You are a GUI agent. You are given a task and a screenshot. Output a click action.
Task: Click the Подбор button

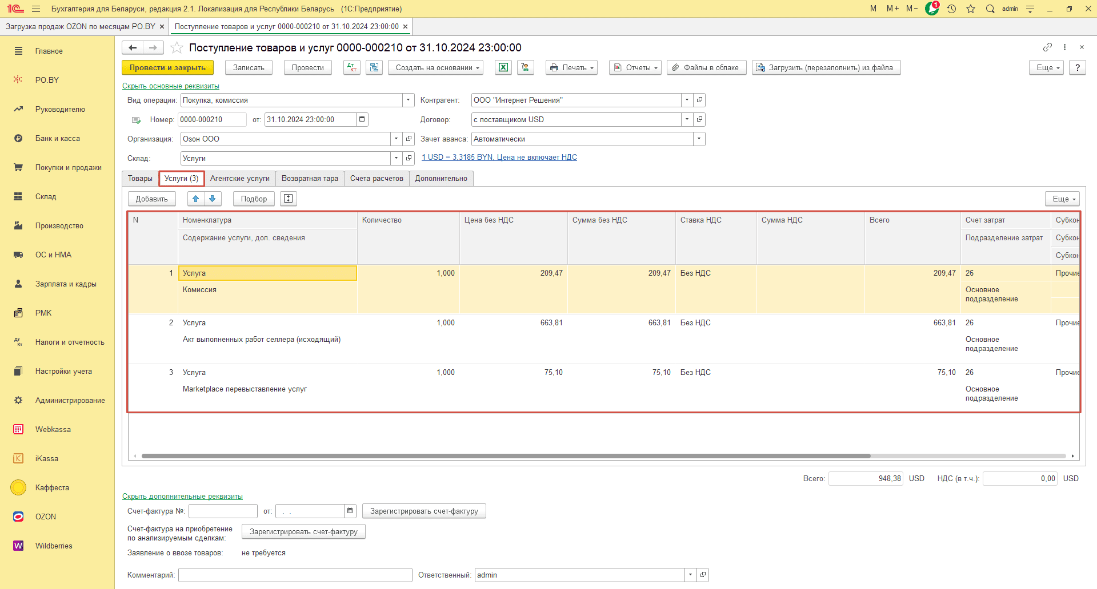click(254, 199)
